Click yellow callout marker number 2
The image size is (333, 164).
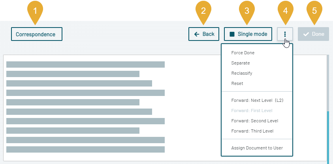[x=203, y=11]
